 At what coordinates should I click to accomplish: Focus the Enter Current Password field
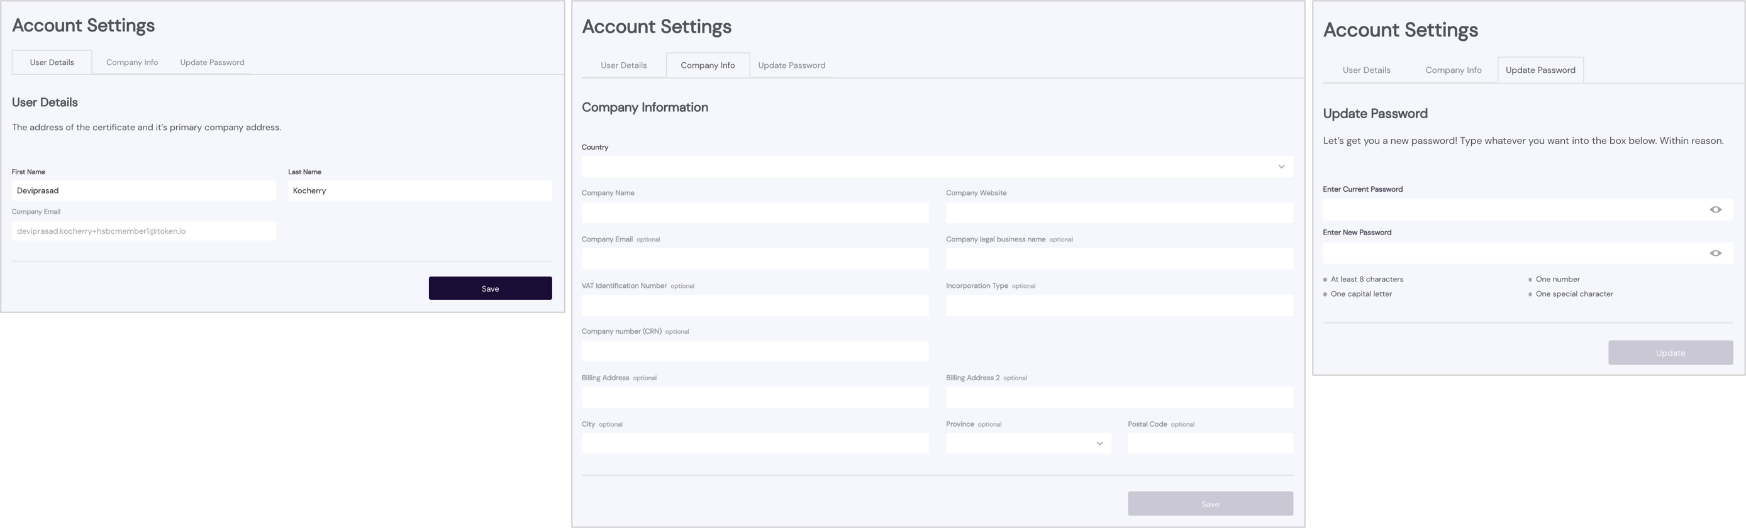[x=1511, y=209]
